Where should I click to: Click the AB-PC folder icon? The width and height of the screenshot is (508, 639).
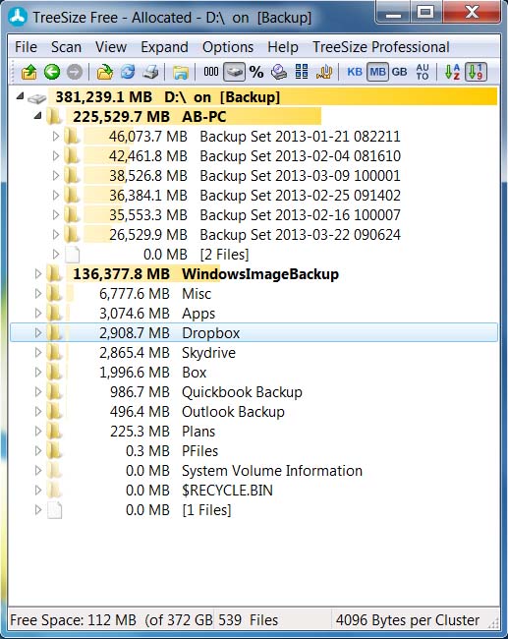tap(54, 117)
